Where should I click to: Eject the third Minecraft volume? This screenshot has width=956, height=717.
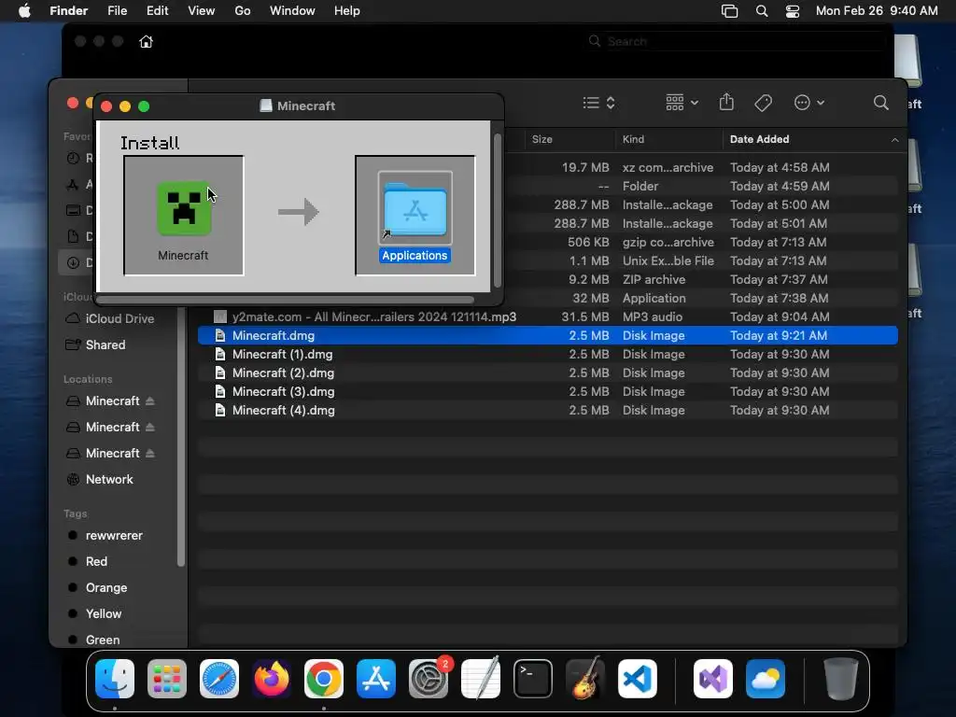pyautogui.click(x=150, y=454)
